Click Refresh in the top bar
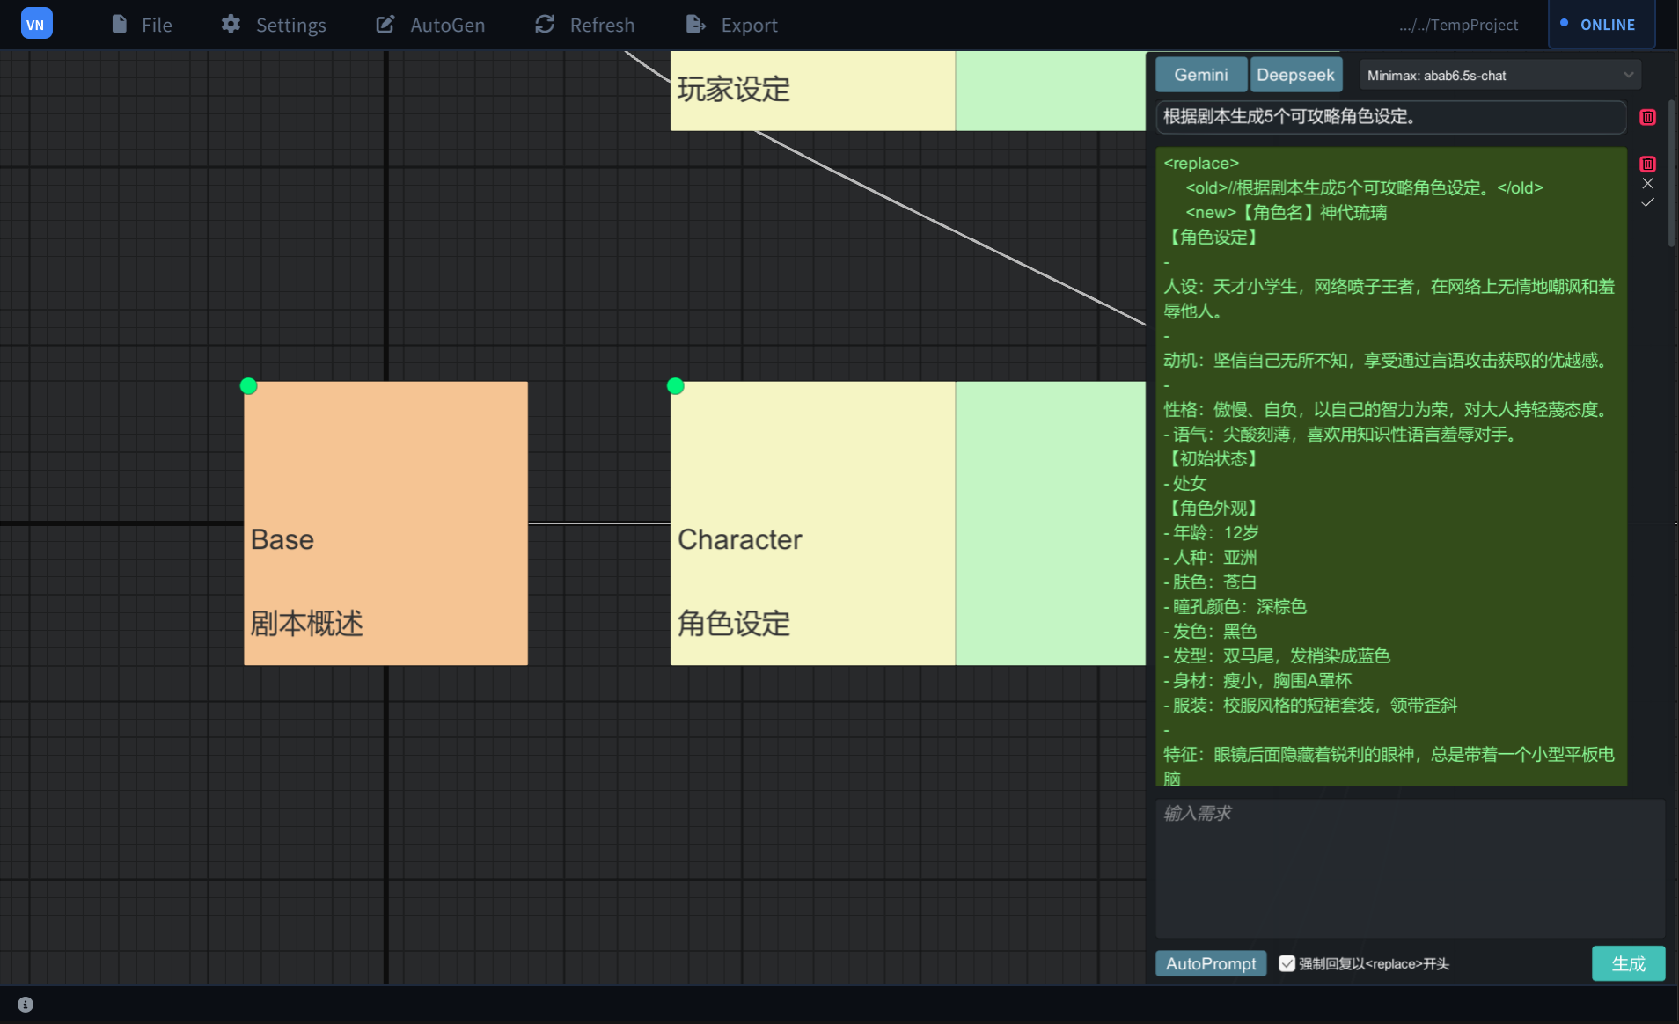Viewport: 1679px width, 1024px height. [x=584, y=25]
